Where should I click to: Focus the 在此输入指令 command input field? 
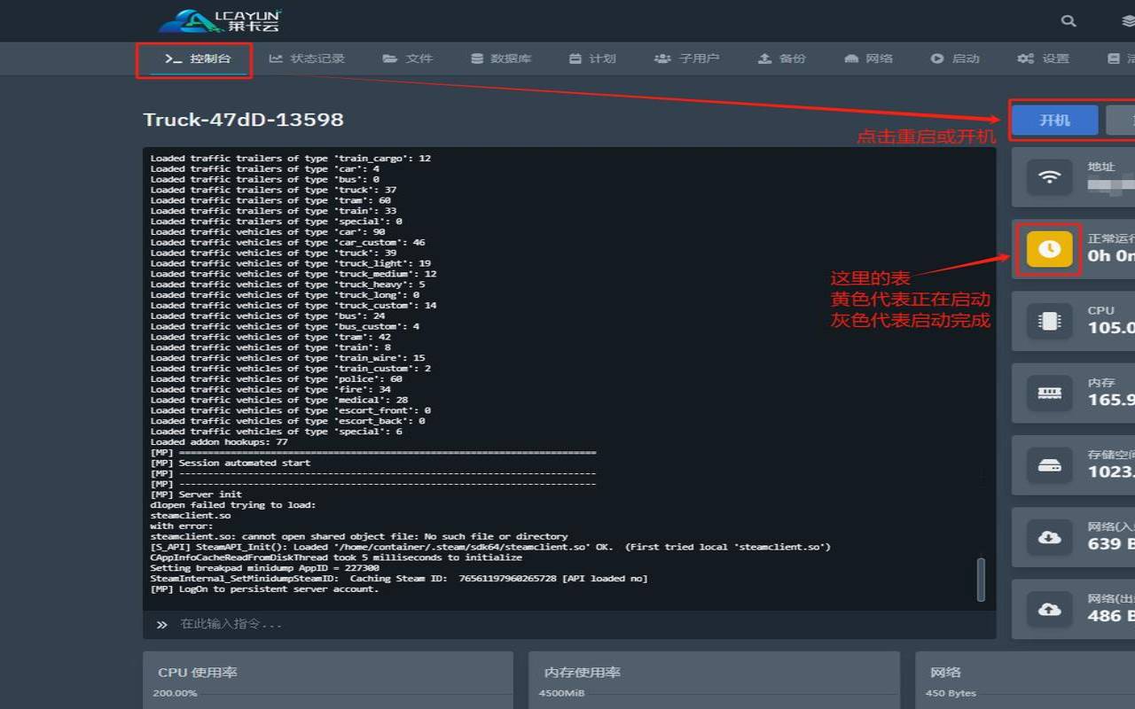tap(569, 624)
